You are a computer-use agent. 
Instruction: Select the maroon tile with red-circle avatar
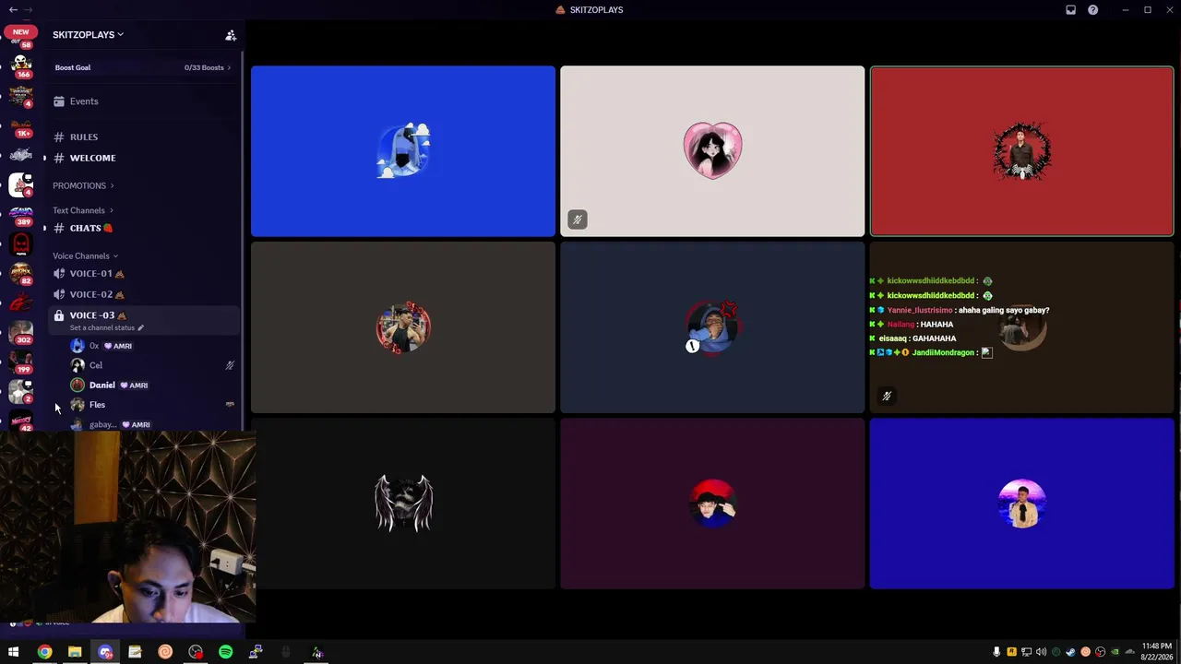point(712,504)
